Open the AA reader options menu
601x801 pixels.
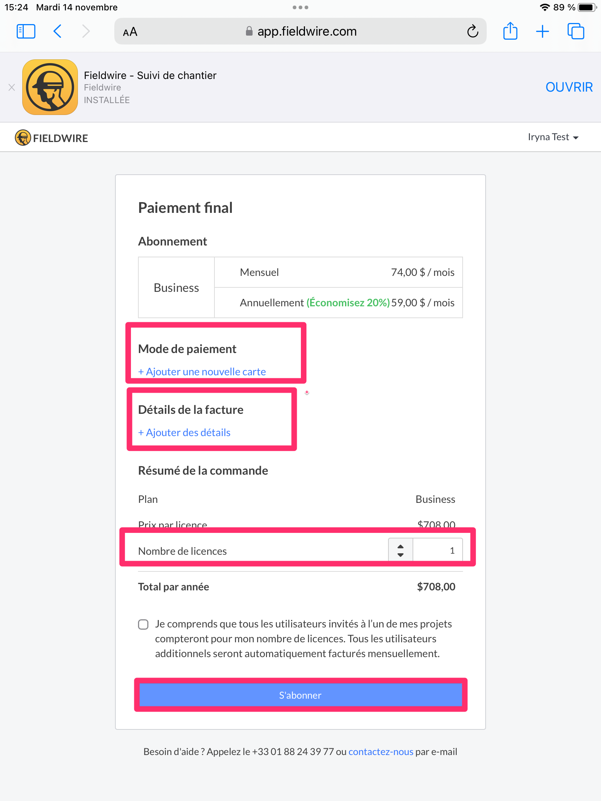tap(130, 32)
